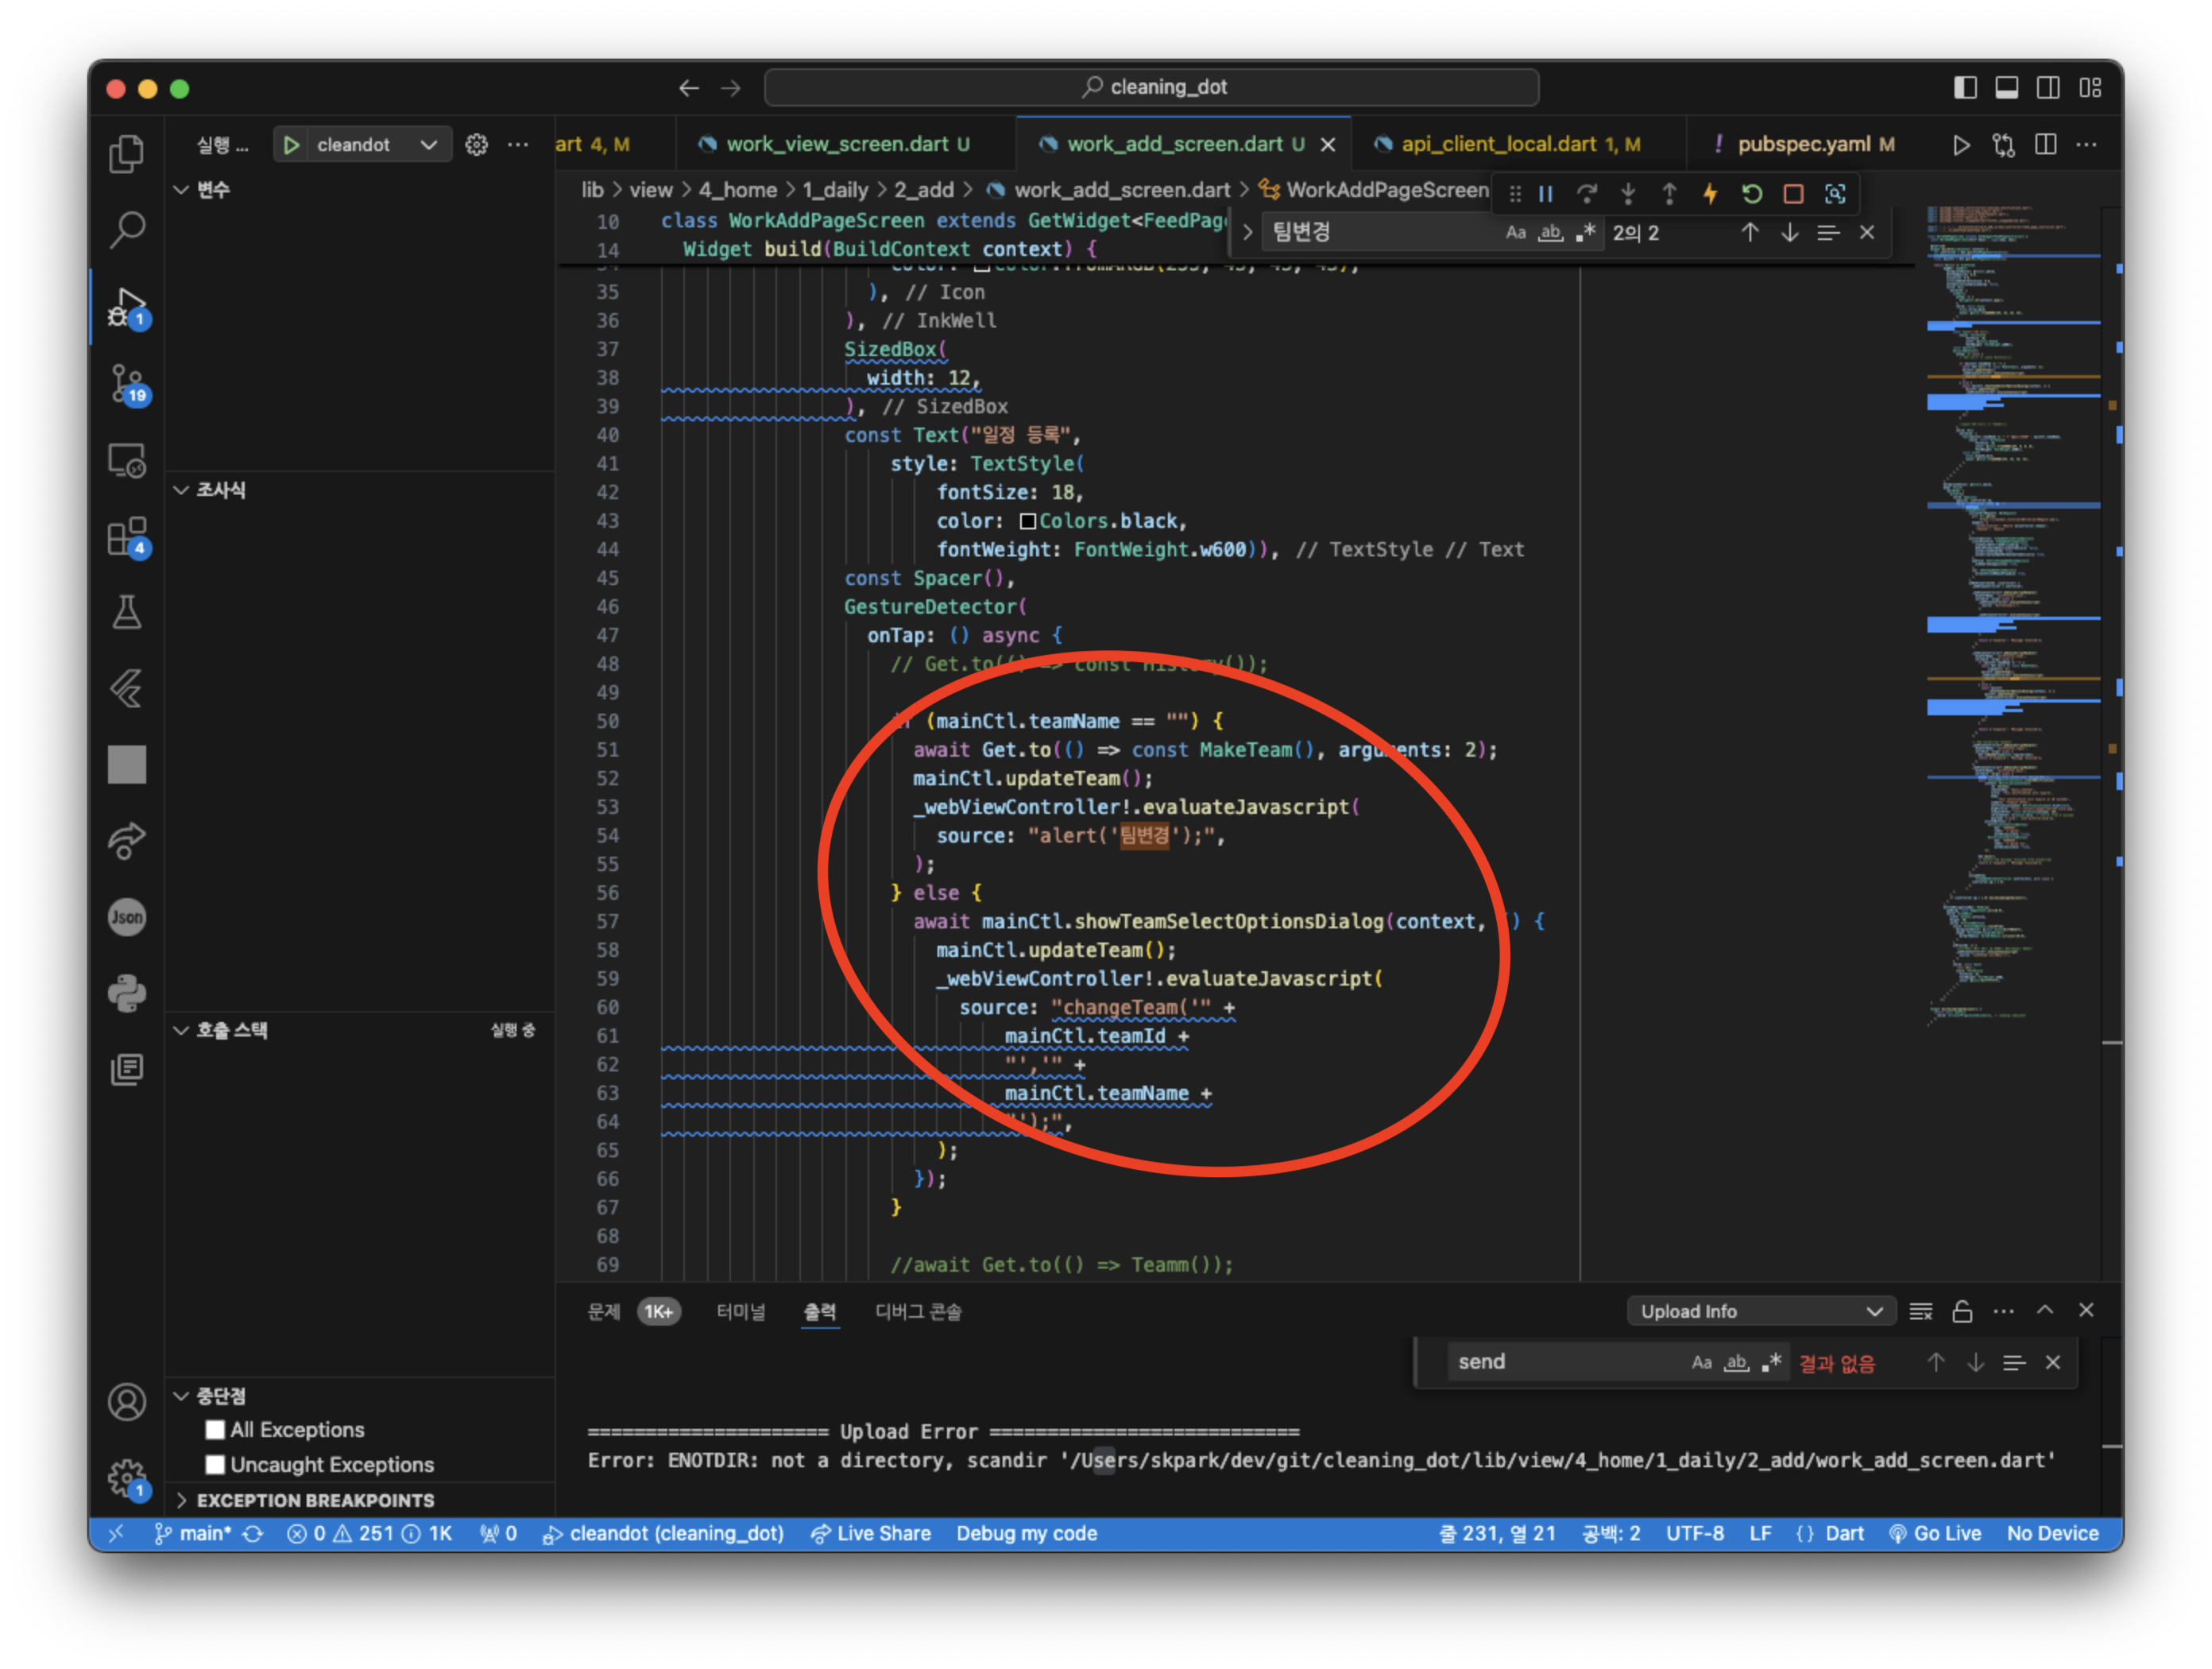The width and height of the screenshot is (2212, 1669).
Task: Click Go Live in the status bar
Action: pyautogui.click(x=1935, y=1533)
